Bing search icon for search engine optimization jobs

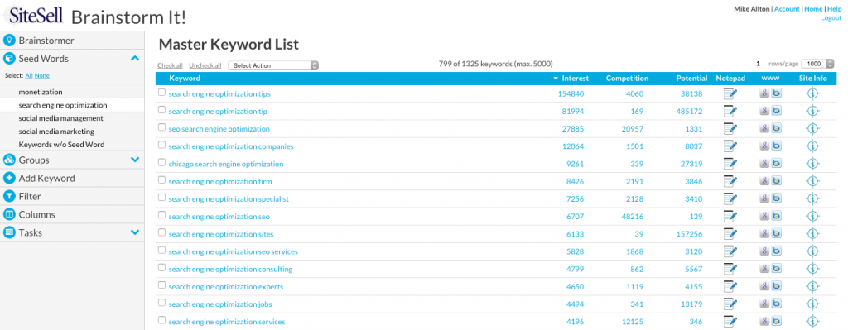(x=777, y=304)
